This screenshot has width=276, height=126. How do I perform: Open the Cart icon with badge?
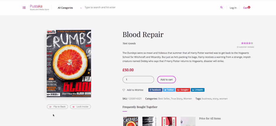pos(247,8)
